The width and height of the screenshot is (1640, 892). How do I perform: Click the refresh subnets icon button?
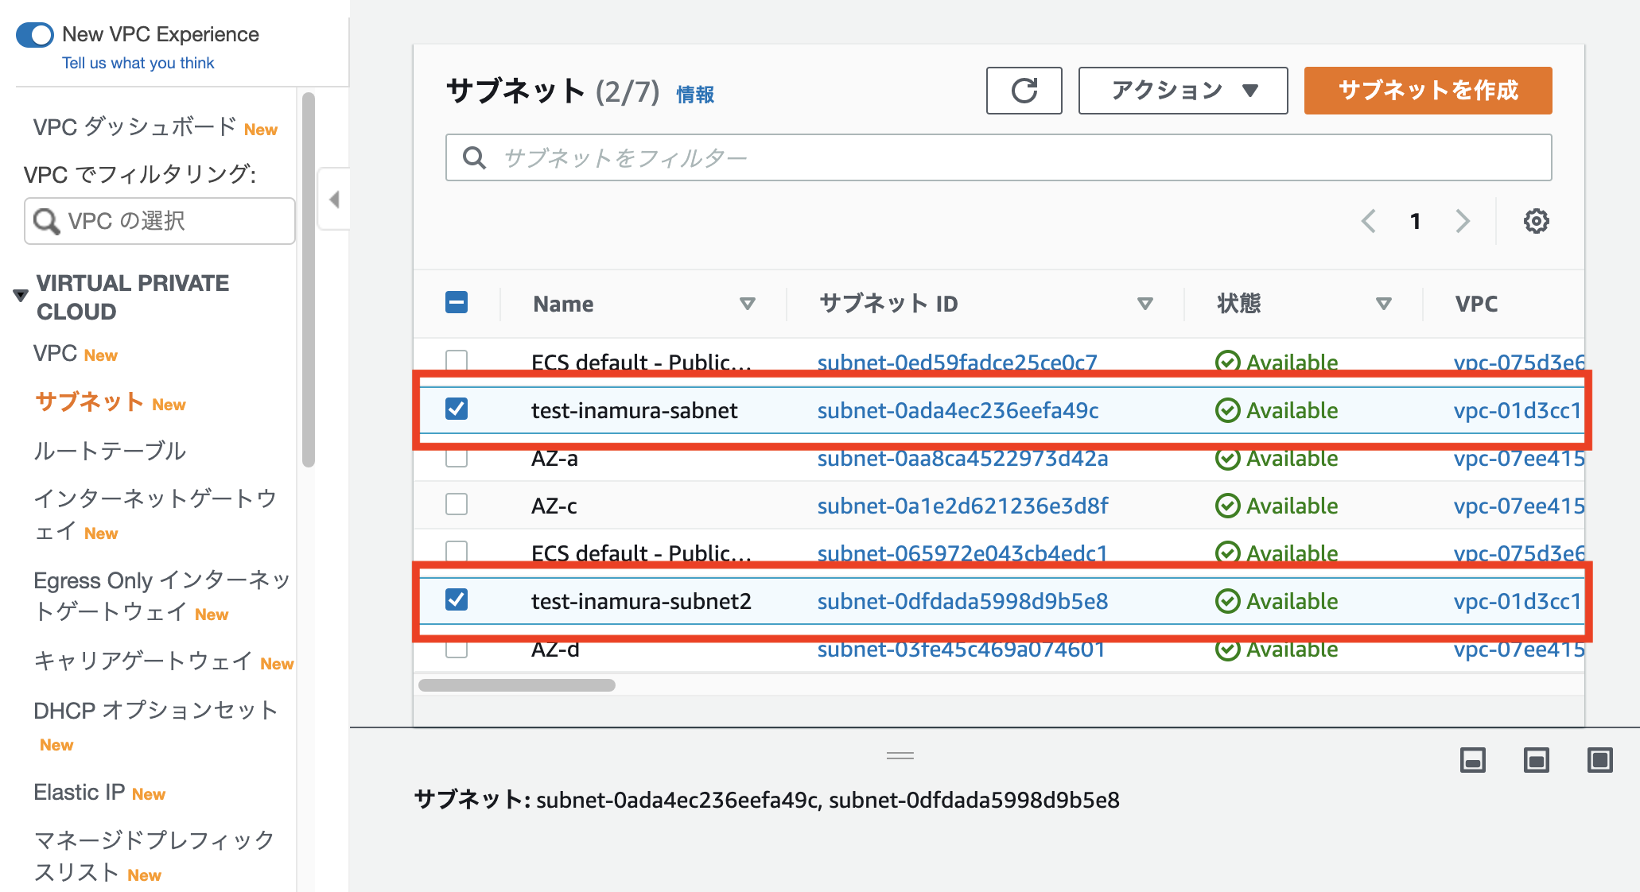(1024, 91)
